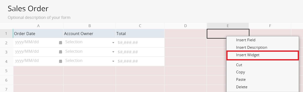Select column D header
The image size is (303, 92).
(x=185, y=26)
